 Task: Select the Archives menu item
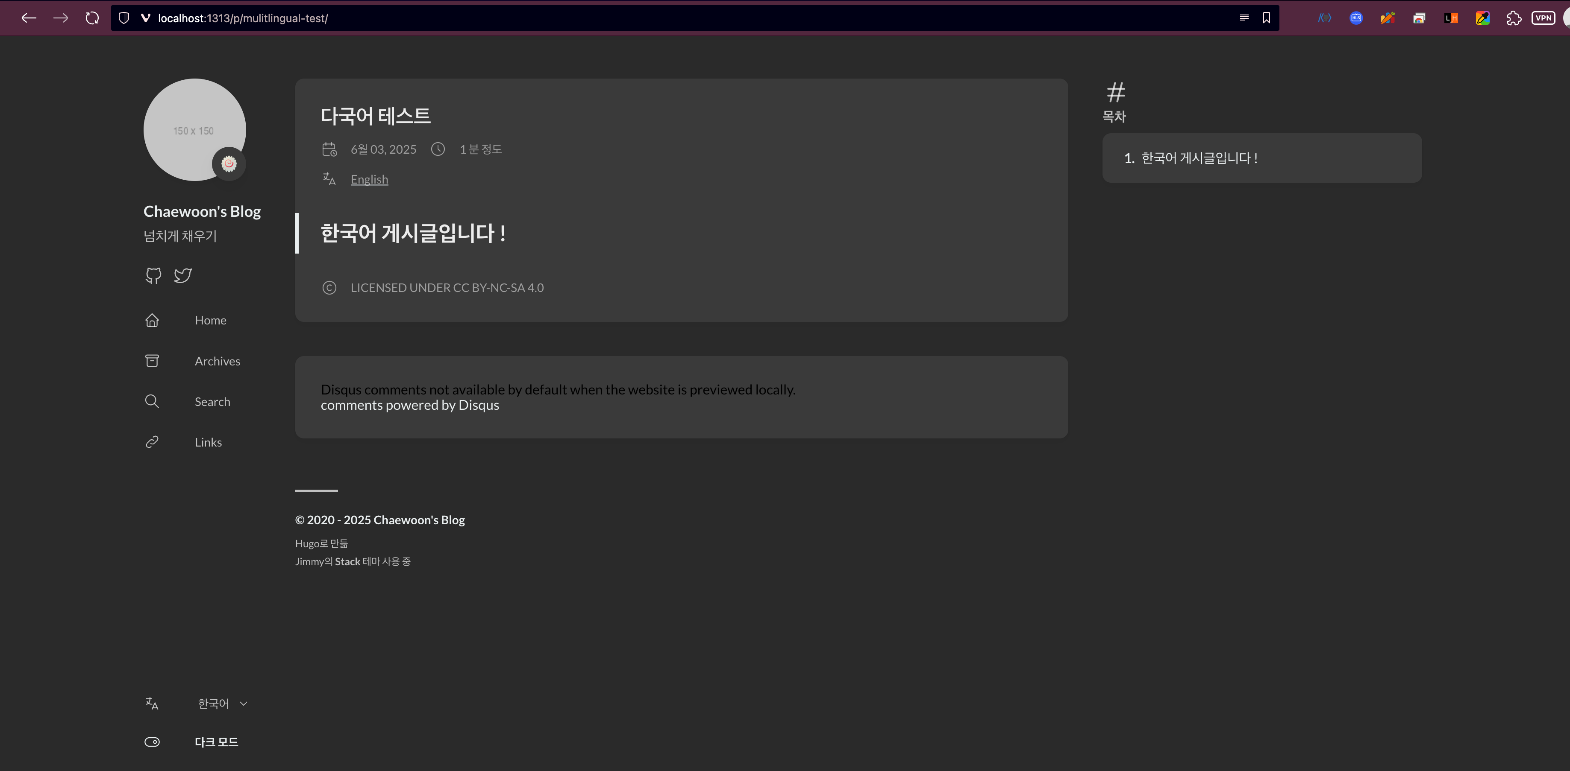tap(217, 361)
